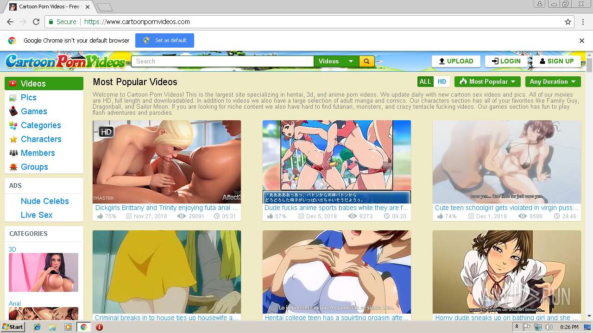Click the UPLOAD button
Screen dimensions: 593x333
[455, 61]
